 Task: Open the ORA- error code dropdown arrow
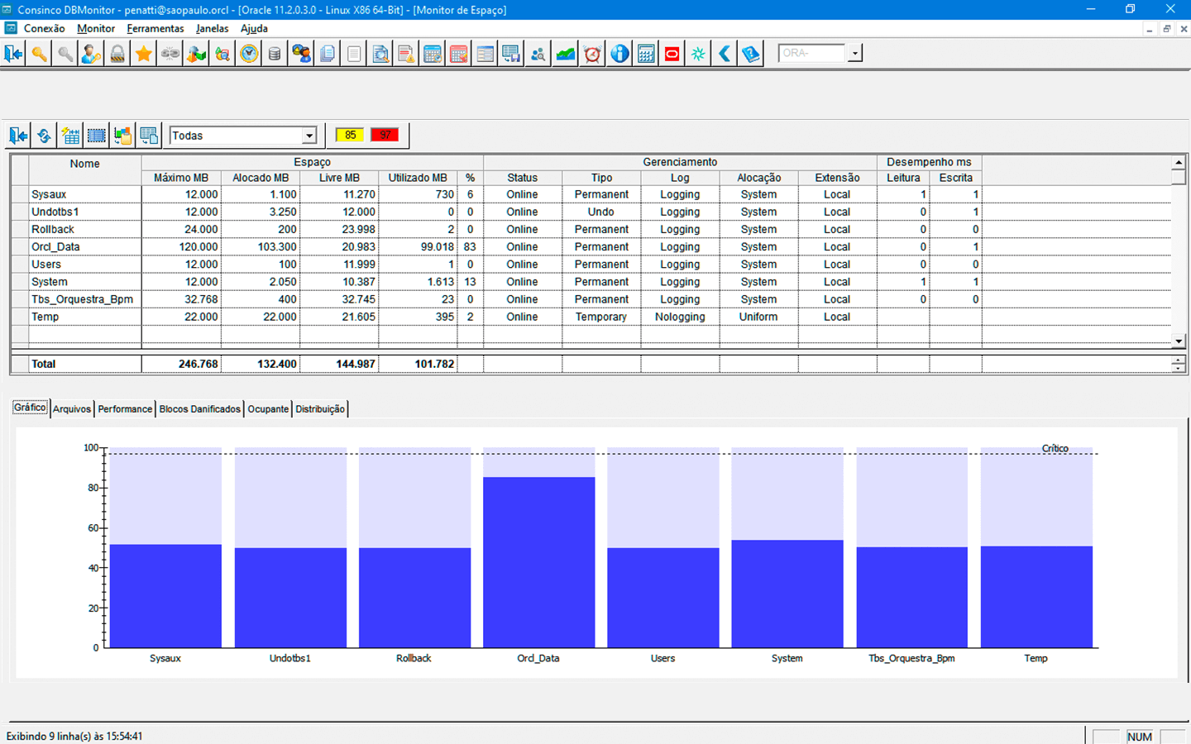click(855, 54)
